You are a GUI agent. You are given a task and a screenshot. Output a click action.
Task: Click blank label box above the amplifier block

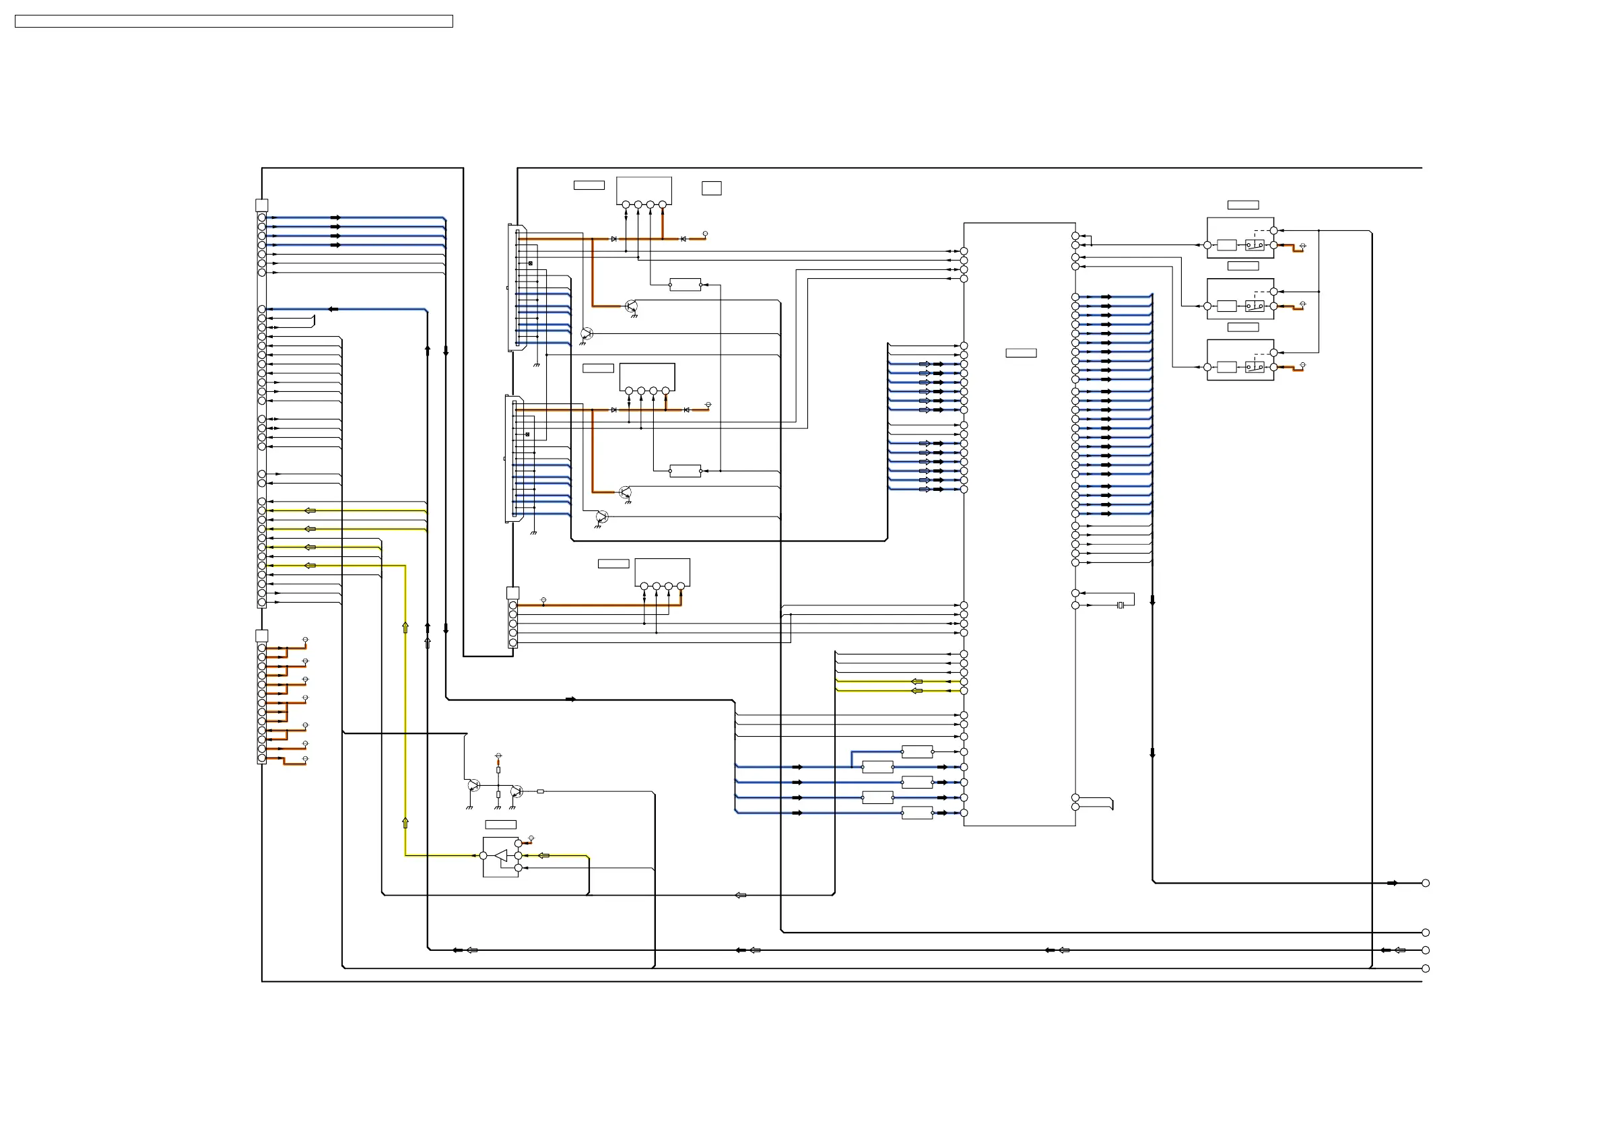coord(501,824)
